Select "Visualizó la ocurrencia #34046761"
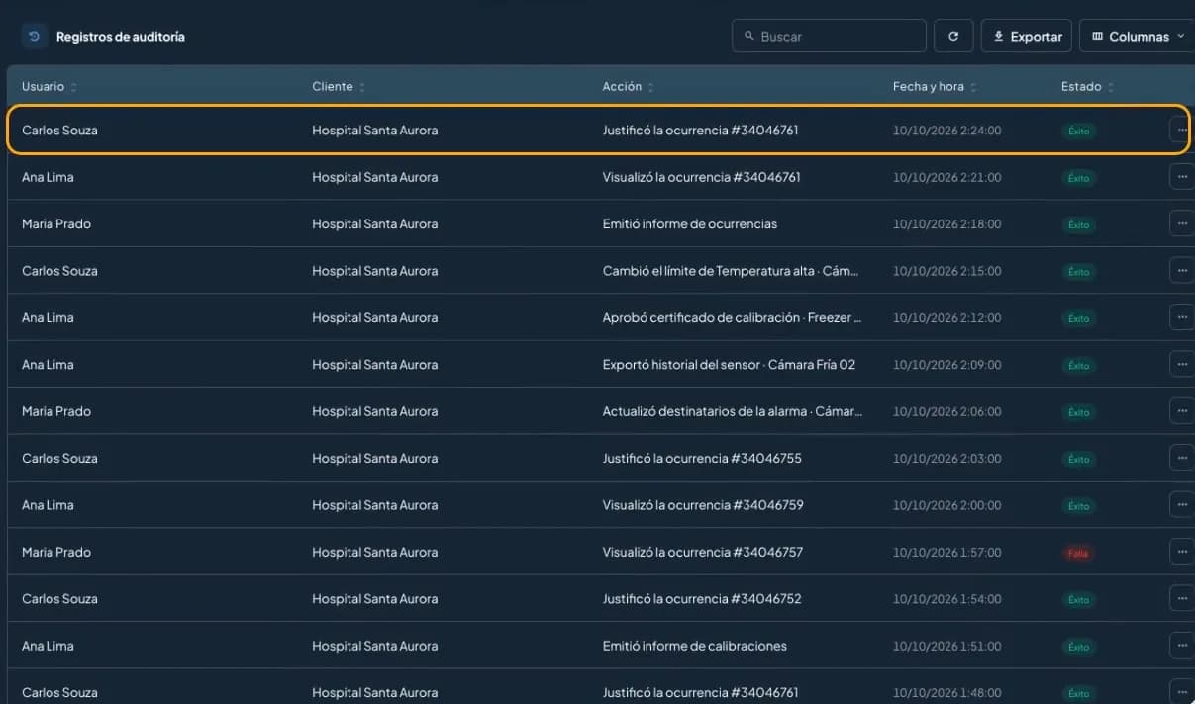This screenshot has width=1195, height=704. (x=701, y=177)
